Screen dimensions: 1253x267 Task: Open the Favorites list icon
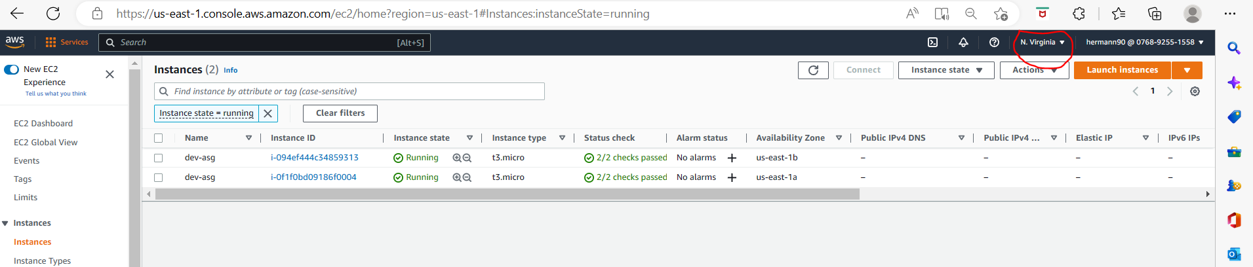pos(1119,13)
